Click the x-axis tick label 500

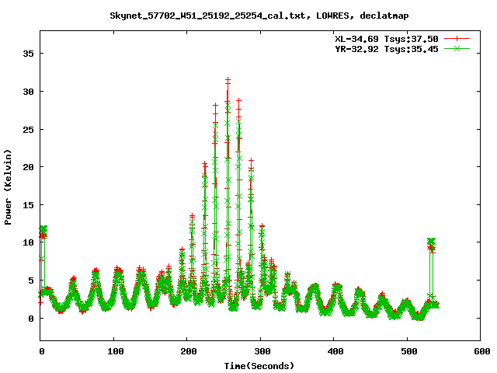[409, 351]
